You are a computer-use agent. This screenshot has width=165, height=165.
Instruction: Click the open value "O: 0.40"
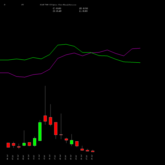coord(57,11)
